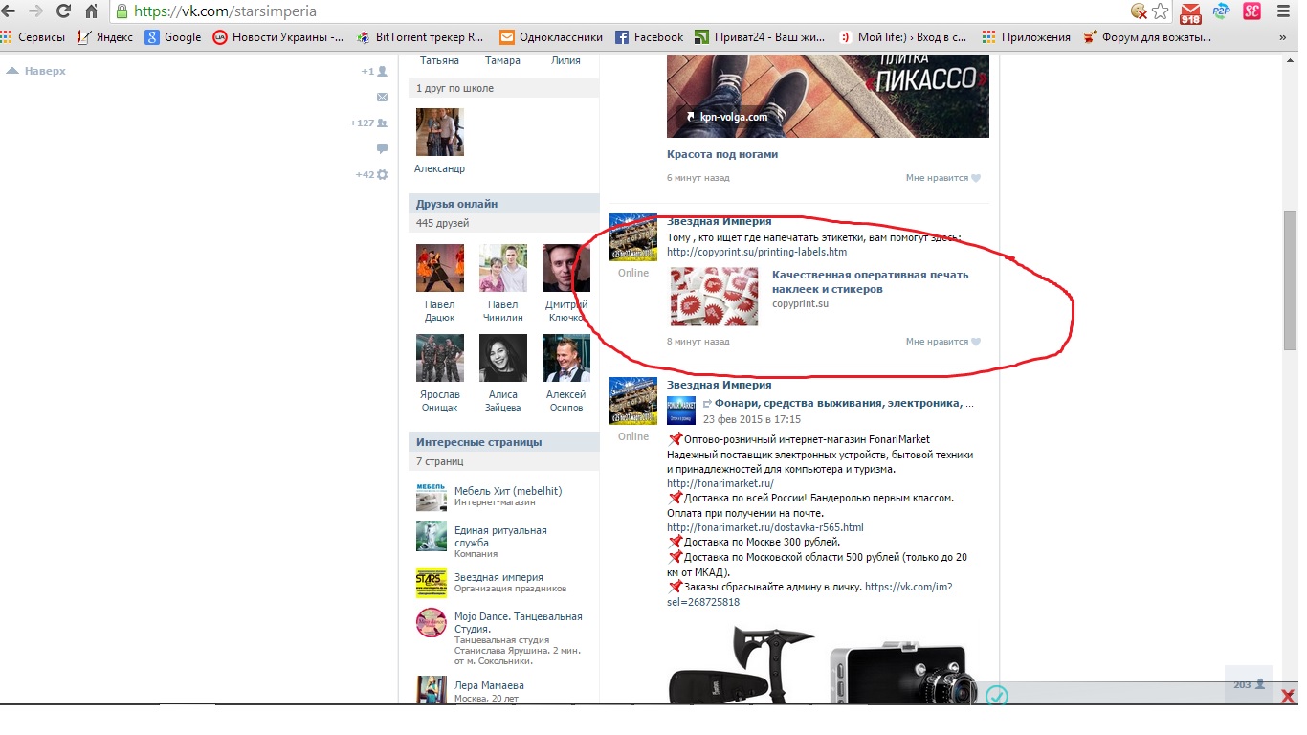Viewport: 1307px width, 735px height.
Task: Open the Фонари, средства выживания repost title
Action: pos(845,404)
